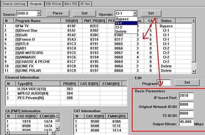This screenshot has width=205, height=135.
Task: Click CAS ID 1819 in CA PMT list
Action: click(26, 121)
